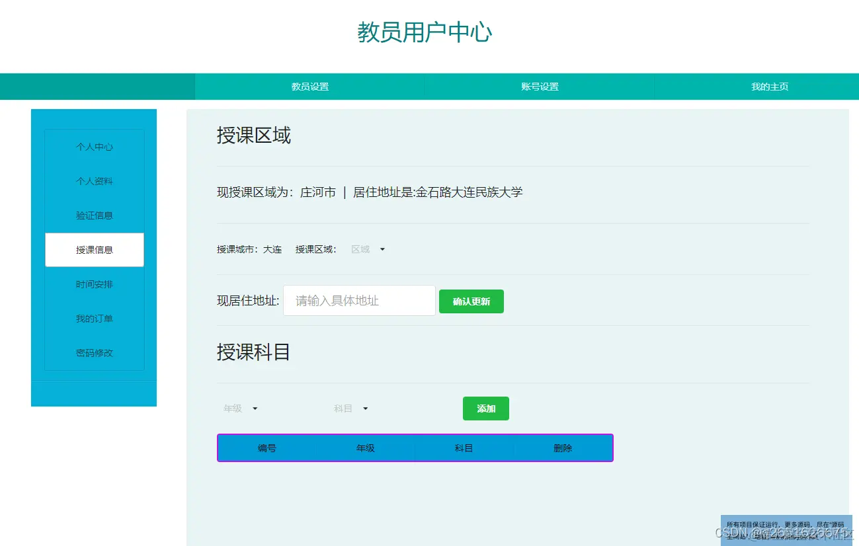Click the 编号 table header
This screenshot has width=859, height=546.
pos(266,448)
